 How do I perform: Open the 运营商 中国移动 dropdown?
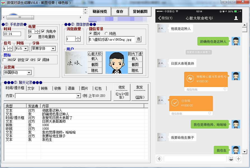point(29,73)
